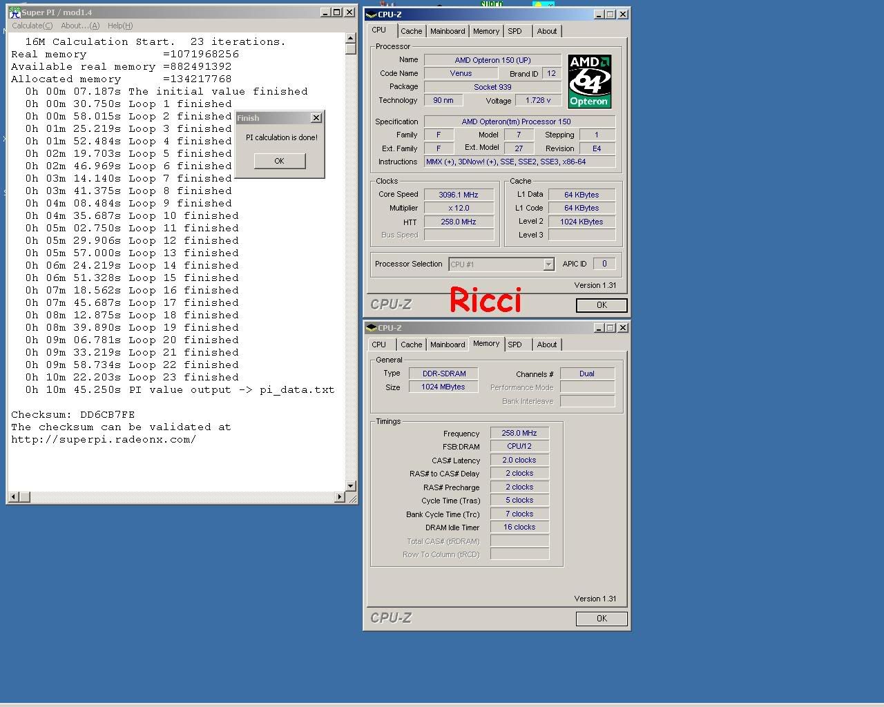Image resolution: width=884 pixels, height=707 pixels.
Task: Click the Instructions field with MMX, SSE3
Action: [x=519, y=162]
